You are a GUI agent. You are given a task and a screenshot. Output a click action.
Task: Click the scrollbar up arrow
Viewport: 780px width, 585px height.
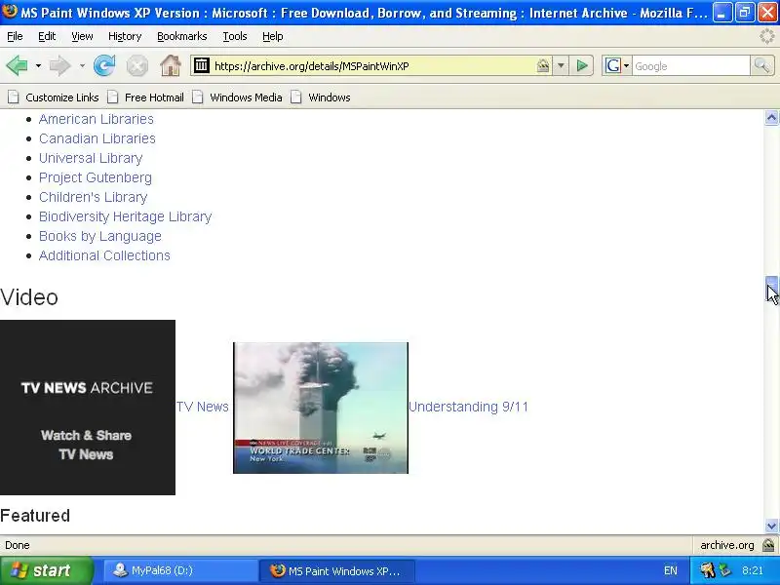coord(771,117)
